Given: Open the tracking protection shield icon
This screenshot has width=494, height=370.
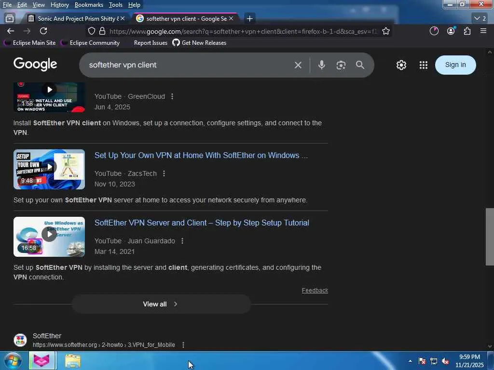Looking at the screenshot, I should tap(92, 31).
